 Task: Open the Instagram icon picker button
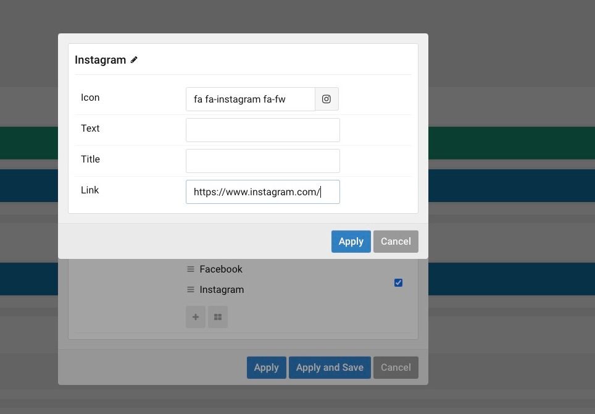pyautogui.click(x=327, y=99)
